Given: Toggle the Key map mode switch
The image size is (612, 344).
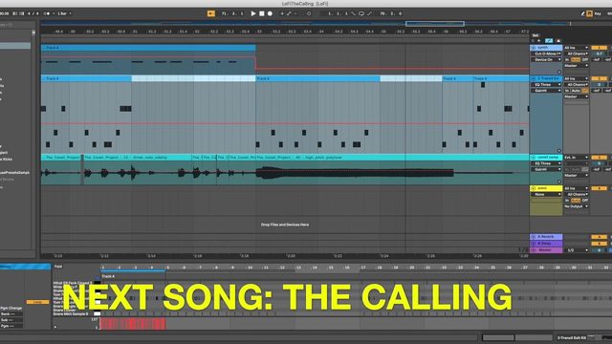Looking at the screenshot, I should (598, 13).
